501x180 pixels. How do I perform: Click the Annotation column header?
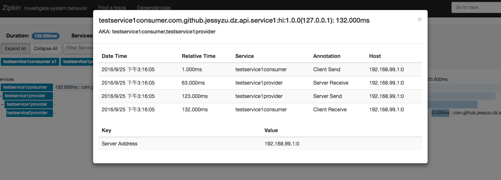click(x=327, y=56)
